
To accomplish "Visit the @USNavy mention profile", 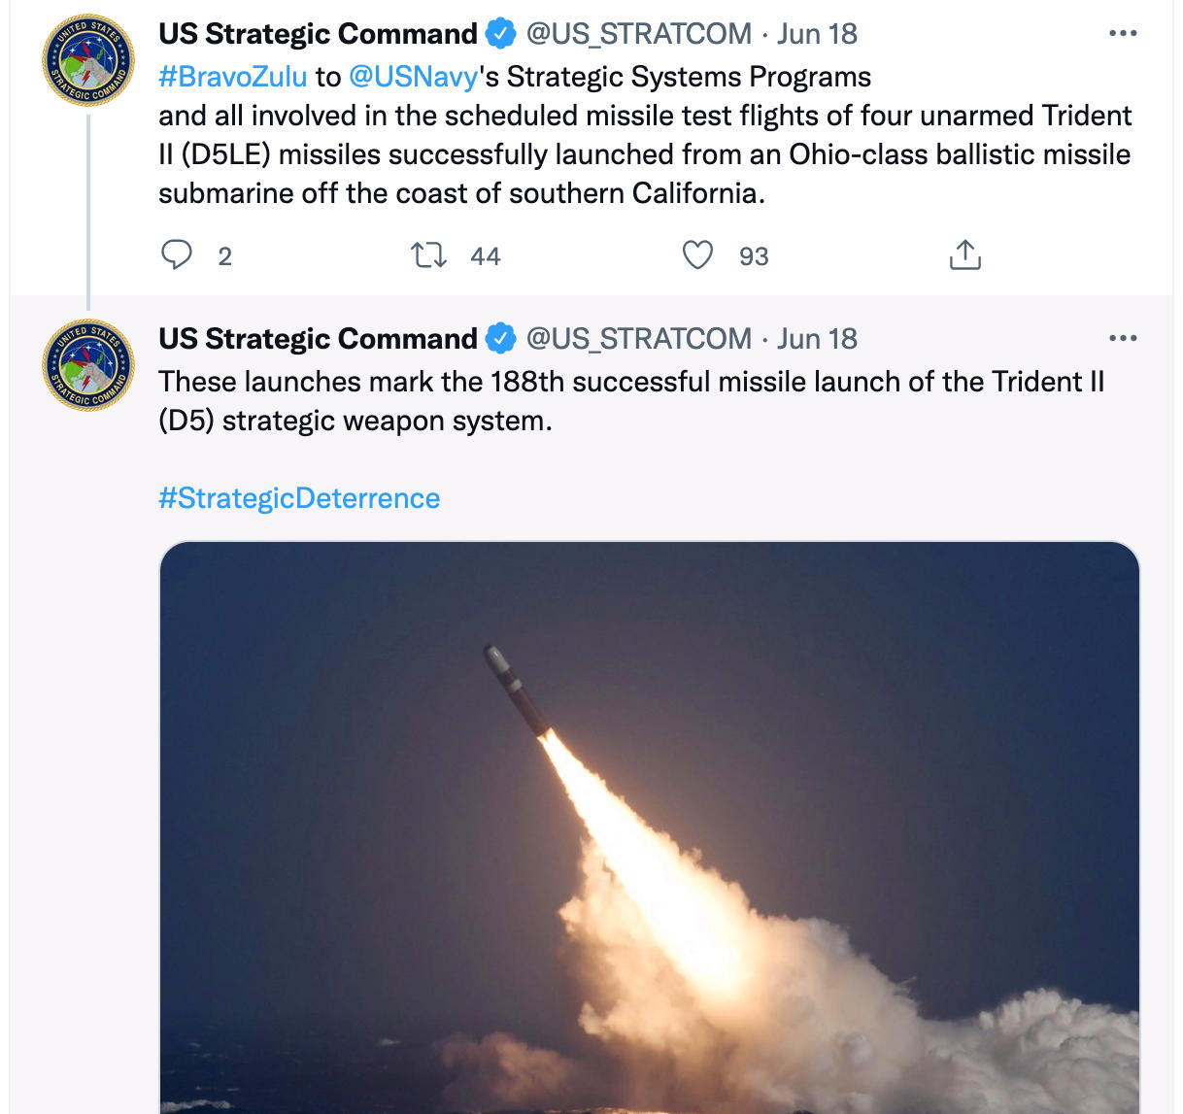I will tap(413, 77).
